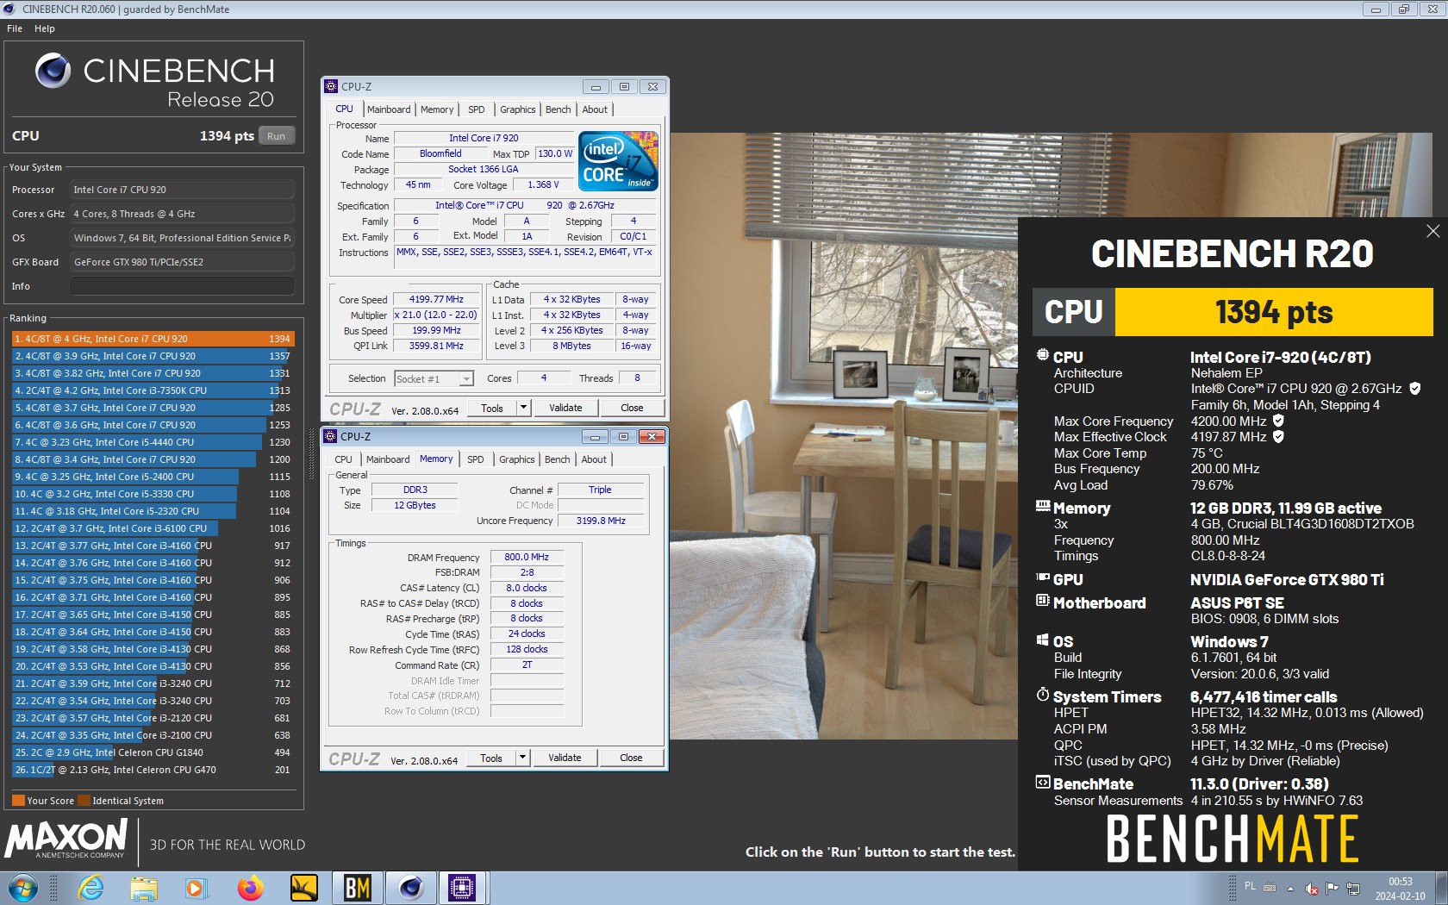The image size is (1448, 905).
Task: Click the GPU icon in BenchMate panel
Action: pyautogui.click(x=1043, y=577)
